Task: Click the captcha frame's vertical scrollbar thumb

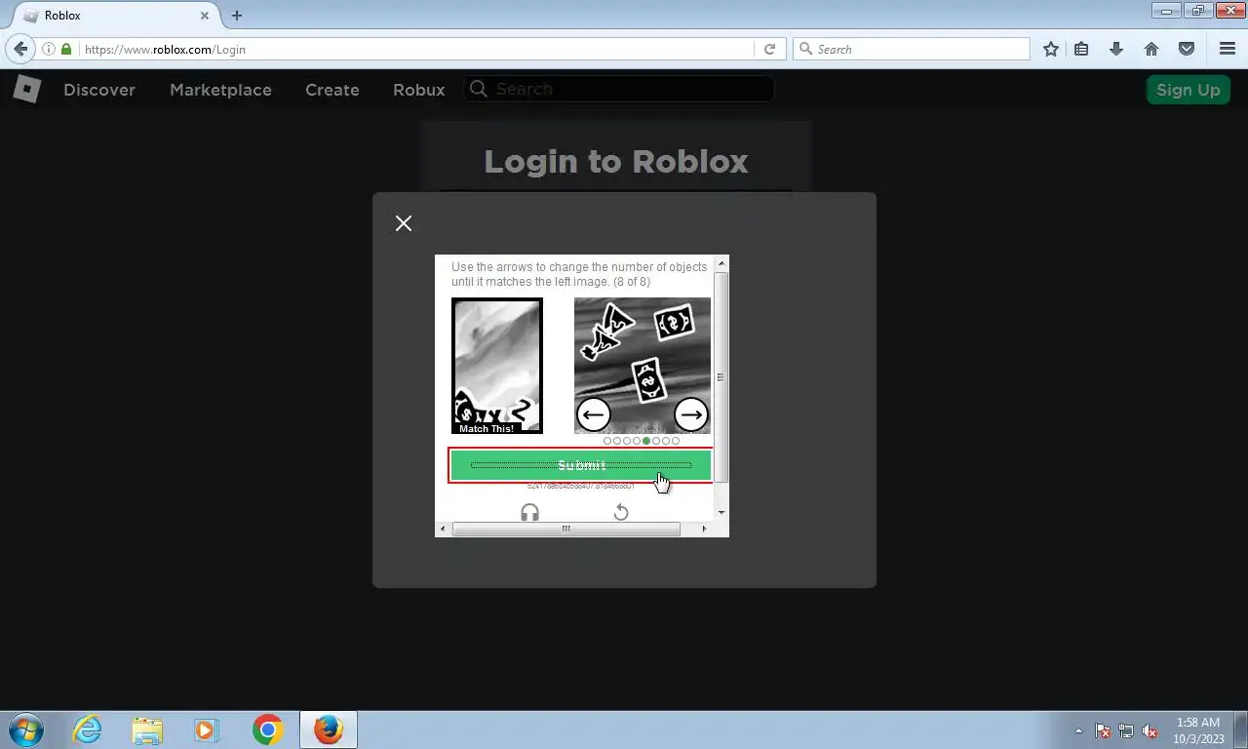Action: (721, 376)
